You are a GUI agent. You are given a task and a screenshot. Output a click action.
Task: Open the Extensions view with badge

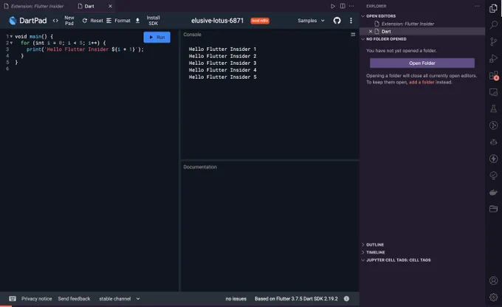tap(493, 75)
